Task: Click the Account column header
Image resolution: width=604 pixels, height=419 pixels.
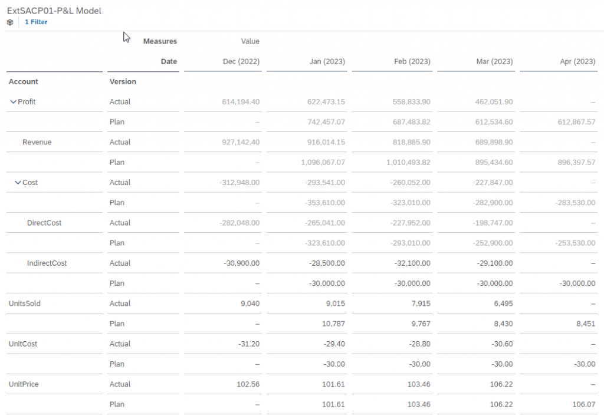Action: 24,81
